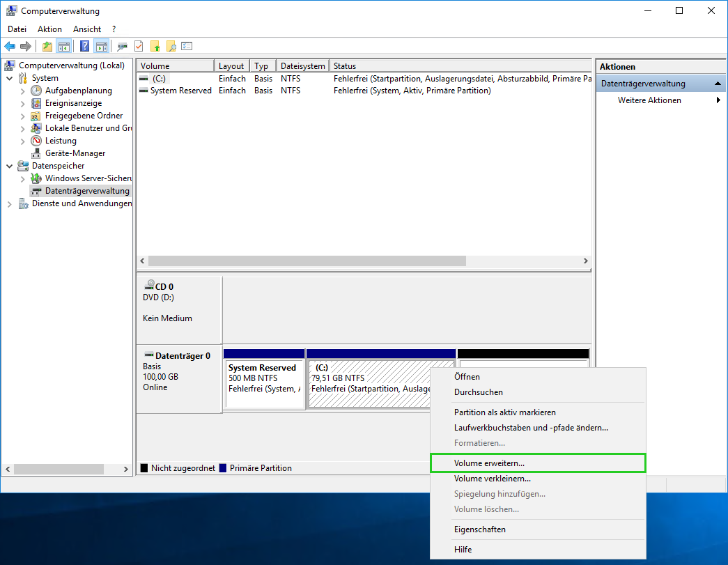728x565 pixels.
Task: Select 'Volume verkleinern...' in context menu
Action: point(492,479)
